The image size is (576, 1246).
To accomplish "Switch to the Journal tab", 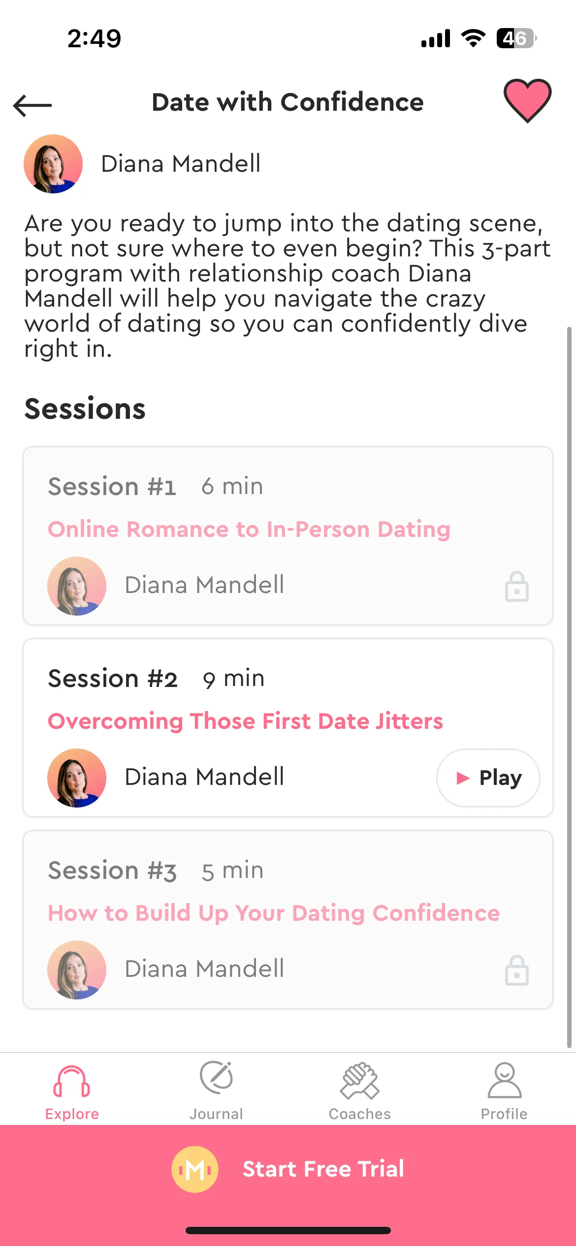I will click(x=216, y=1091).
